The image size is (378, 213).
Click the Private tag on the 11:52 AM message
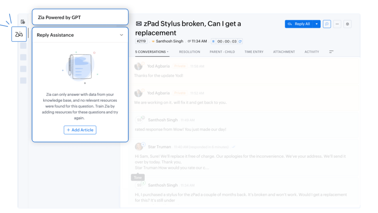[x=180, y=93]
